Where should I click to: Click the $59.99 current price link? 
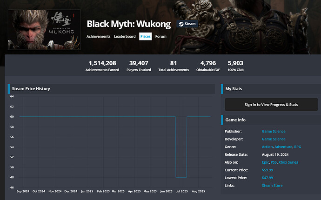pos(267,170)
